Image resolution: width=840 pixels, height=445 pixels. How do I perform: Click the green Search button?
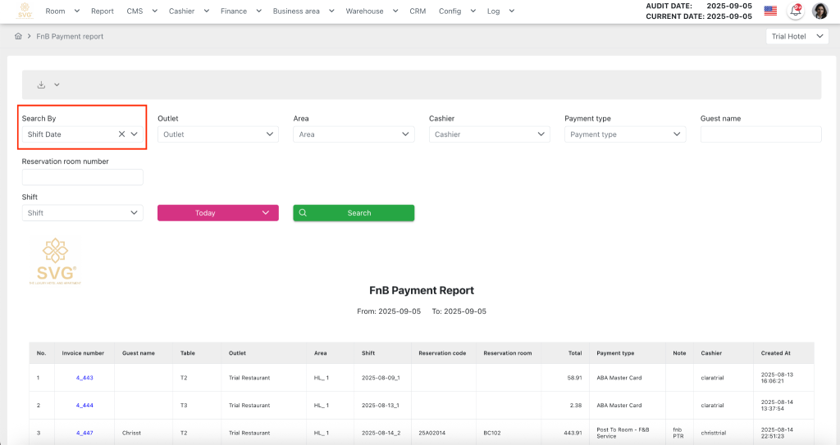pyautogui.click(x=354, y=213)
